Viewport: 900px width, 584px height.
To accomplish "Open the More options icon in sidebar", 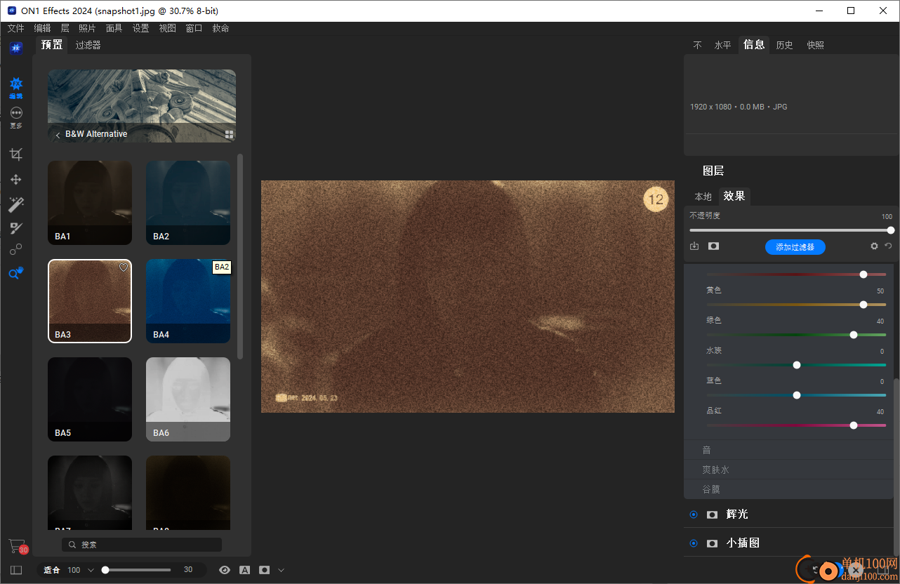I will (15, 117).
